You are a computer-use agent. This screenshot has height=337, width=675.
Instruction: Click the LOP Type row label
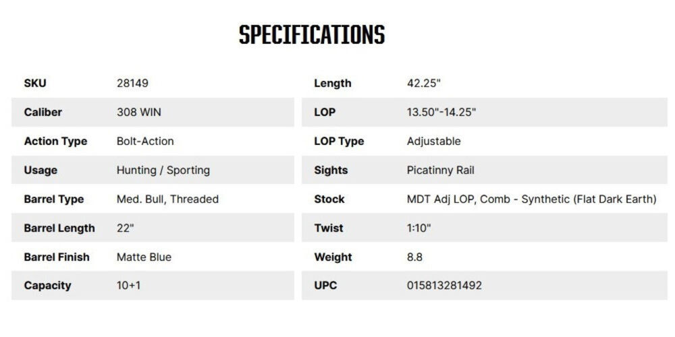pos(339,142)
